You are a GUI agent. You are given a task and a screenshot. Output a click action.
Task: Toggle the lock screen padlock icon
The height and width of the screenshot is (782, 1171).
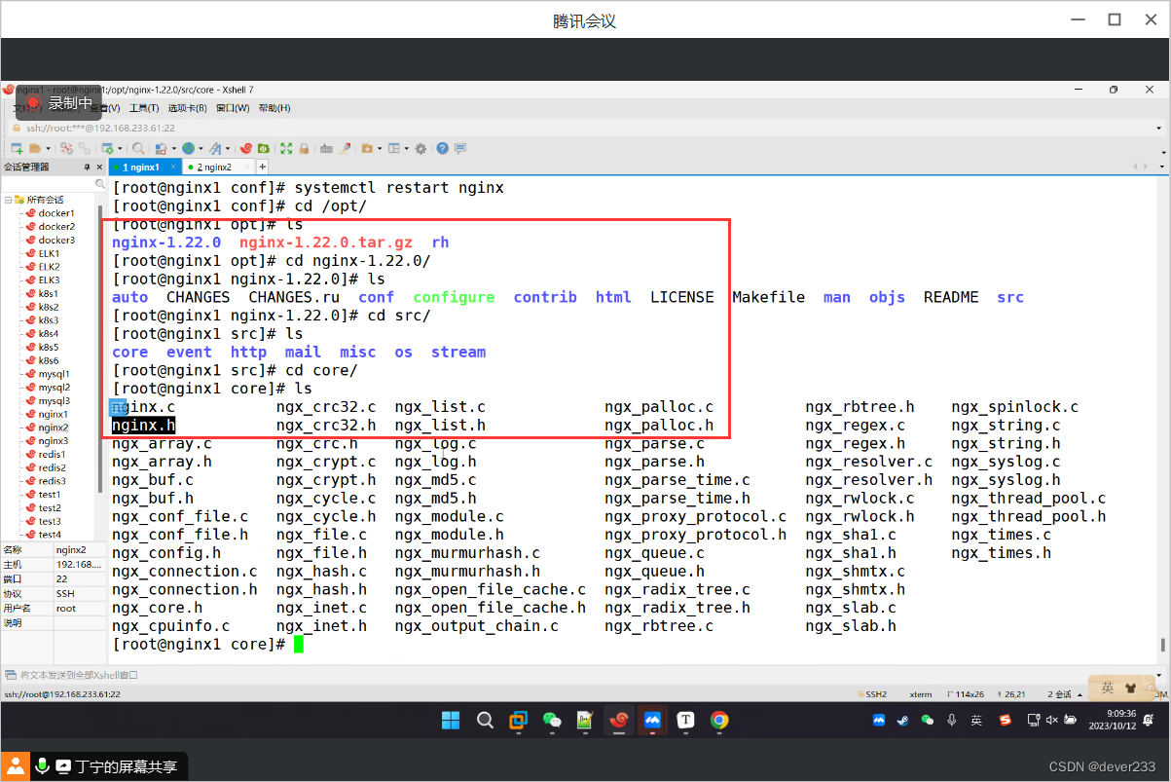pyautogui.click(x=304, y=149)
